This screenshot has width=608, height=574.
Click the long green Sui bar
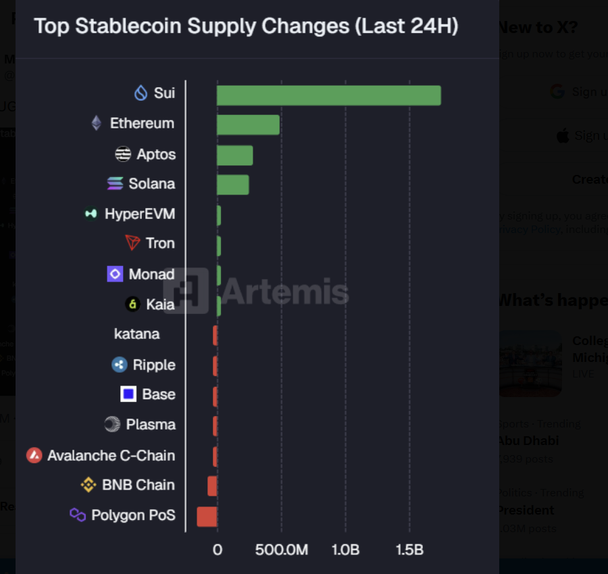tap(329, 95)
